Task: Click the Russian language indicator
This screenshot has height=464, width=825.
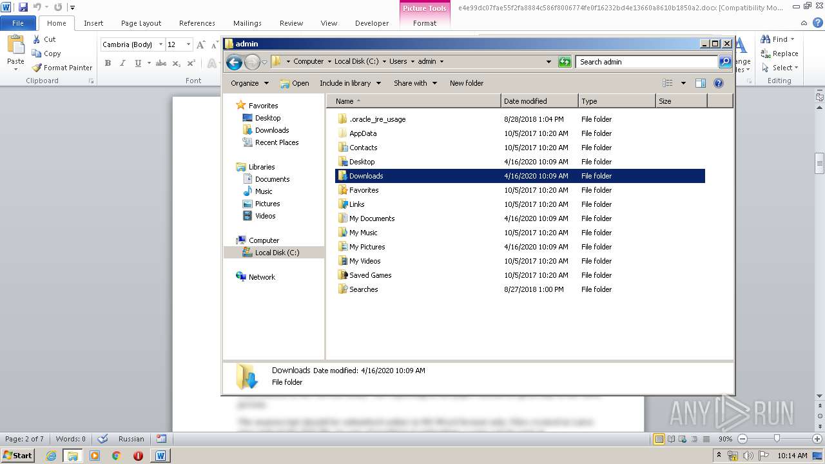Action: point(131,439)
